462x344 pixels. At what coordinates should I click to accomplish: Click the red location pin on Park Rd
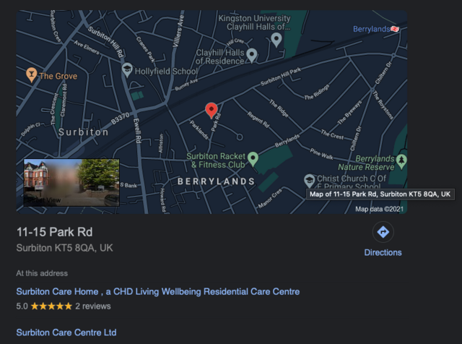(x=212, y=111)
